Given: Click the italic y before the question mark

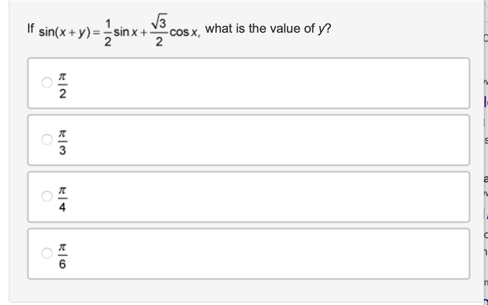Looking at the screenshot, I should click(321, 29).
